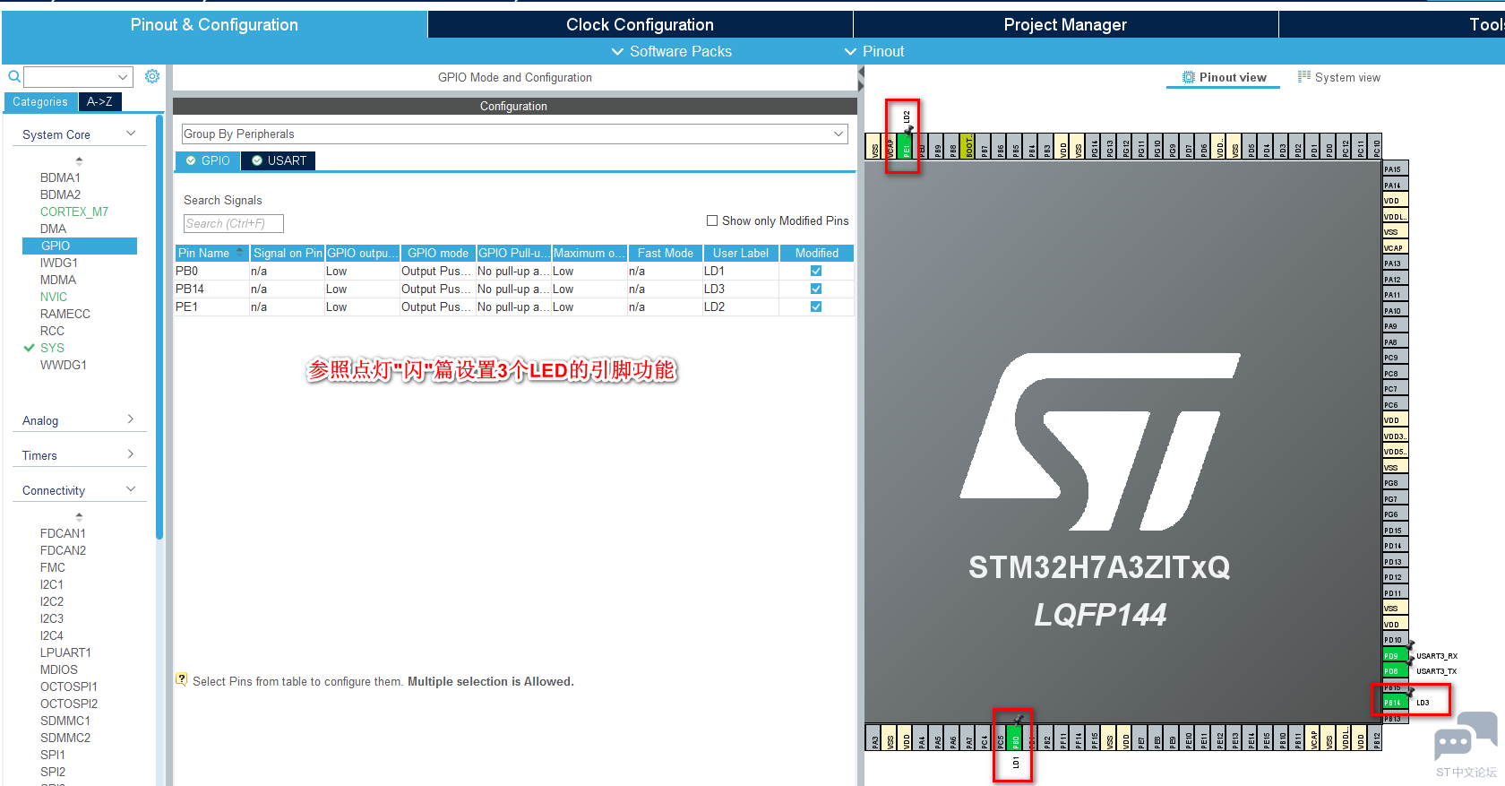Viewport: 1505px width, 786px height.
Task: Click the categories panel vertical scrollbar
Action: pyautogui.click(x=159, y=327)
